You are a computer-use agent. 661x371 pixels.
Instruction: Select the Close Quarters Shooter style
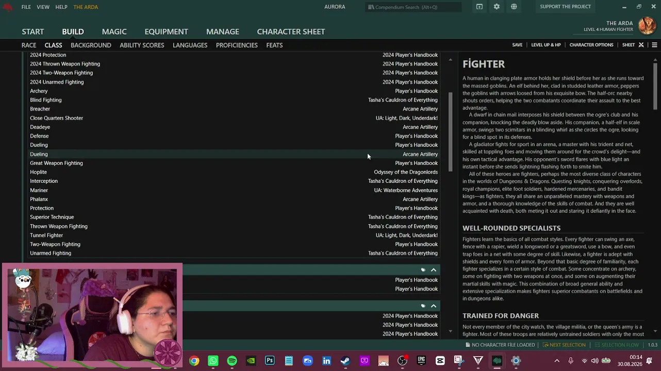click(234, 118)
